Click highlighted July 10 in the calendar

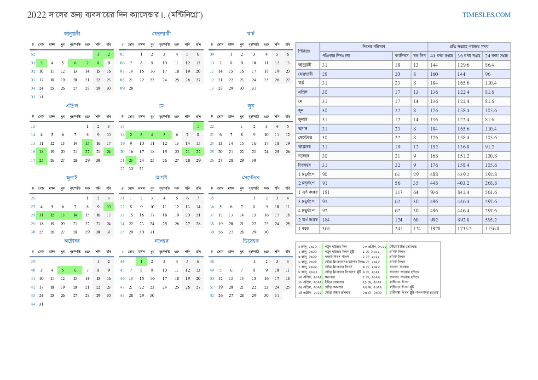(109, 207)
